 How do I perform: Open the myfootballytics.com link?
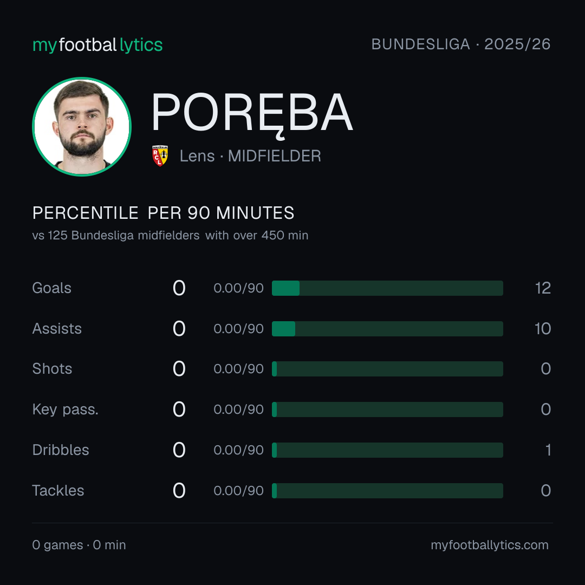pyautogui.click(x=490, y=545)
